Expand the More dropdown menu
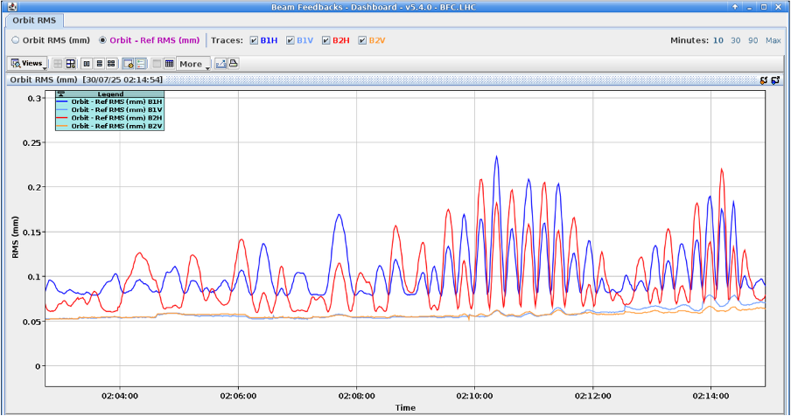 (193, 64)
